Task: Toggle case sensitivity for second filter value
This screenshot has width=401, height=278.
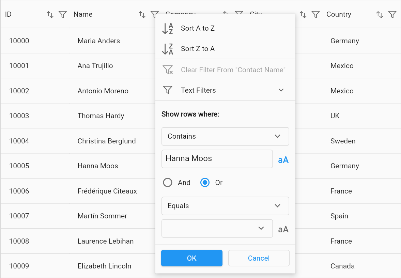Action: click(x=283, y=229)
